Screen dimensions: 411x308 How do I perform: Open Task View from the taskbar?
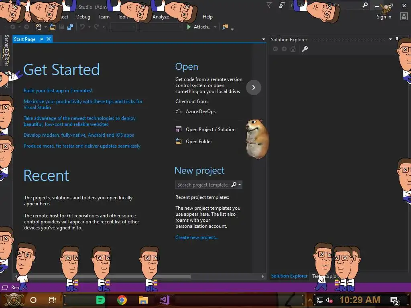pyautogui.click(x=53, y=300)
